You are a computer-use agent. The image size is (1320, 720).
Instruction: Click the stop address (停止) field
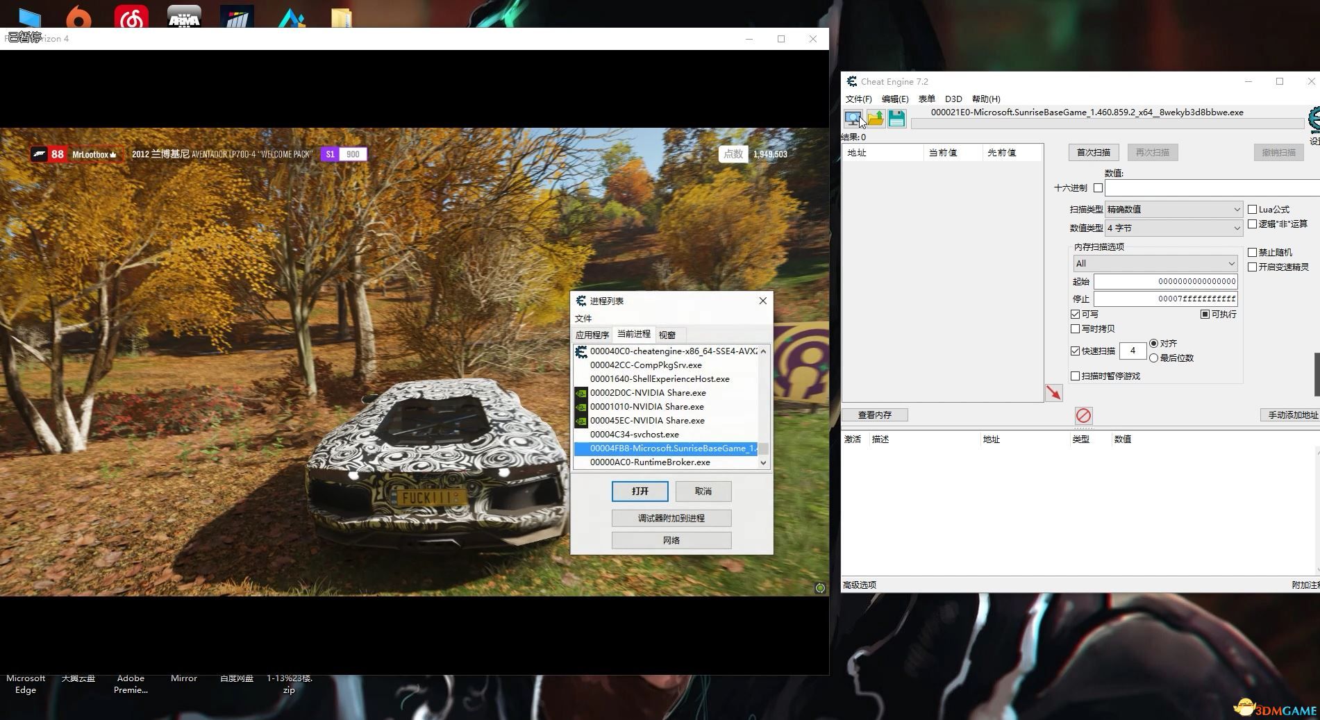(x=1165, y=299)
